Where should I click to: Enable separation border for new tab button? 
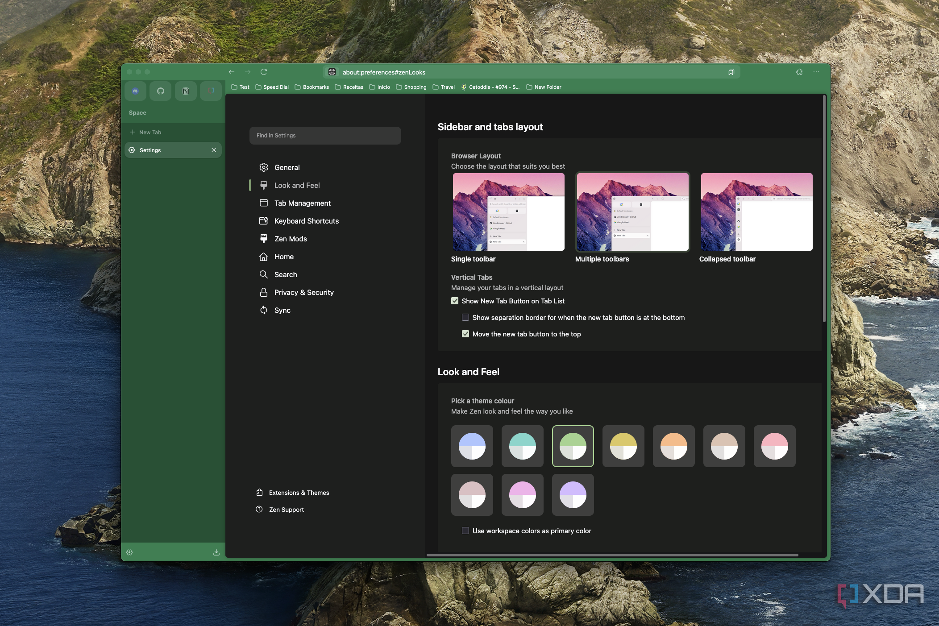[x=465, y=317]
